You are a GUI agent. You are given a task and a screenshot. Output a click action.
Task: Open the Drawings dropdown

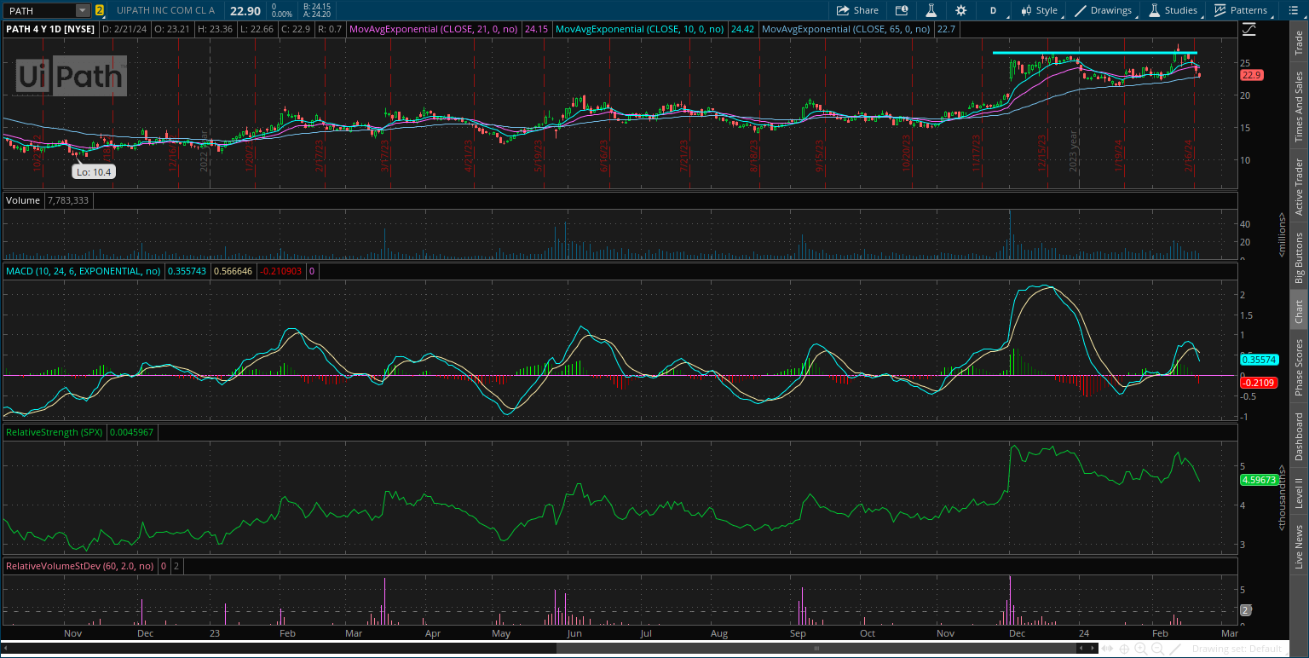tap(1104, 10)
